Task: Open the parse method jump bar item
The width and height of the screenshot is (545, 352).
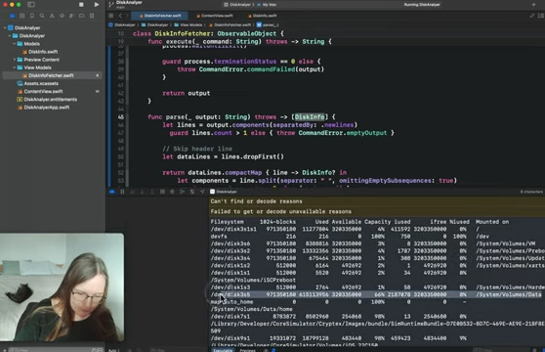Action: tap(268, 25)
